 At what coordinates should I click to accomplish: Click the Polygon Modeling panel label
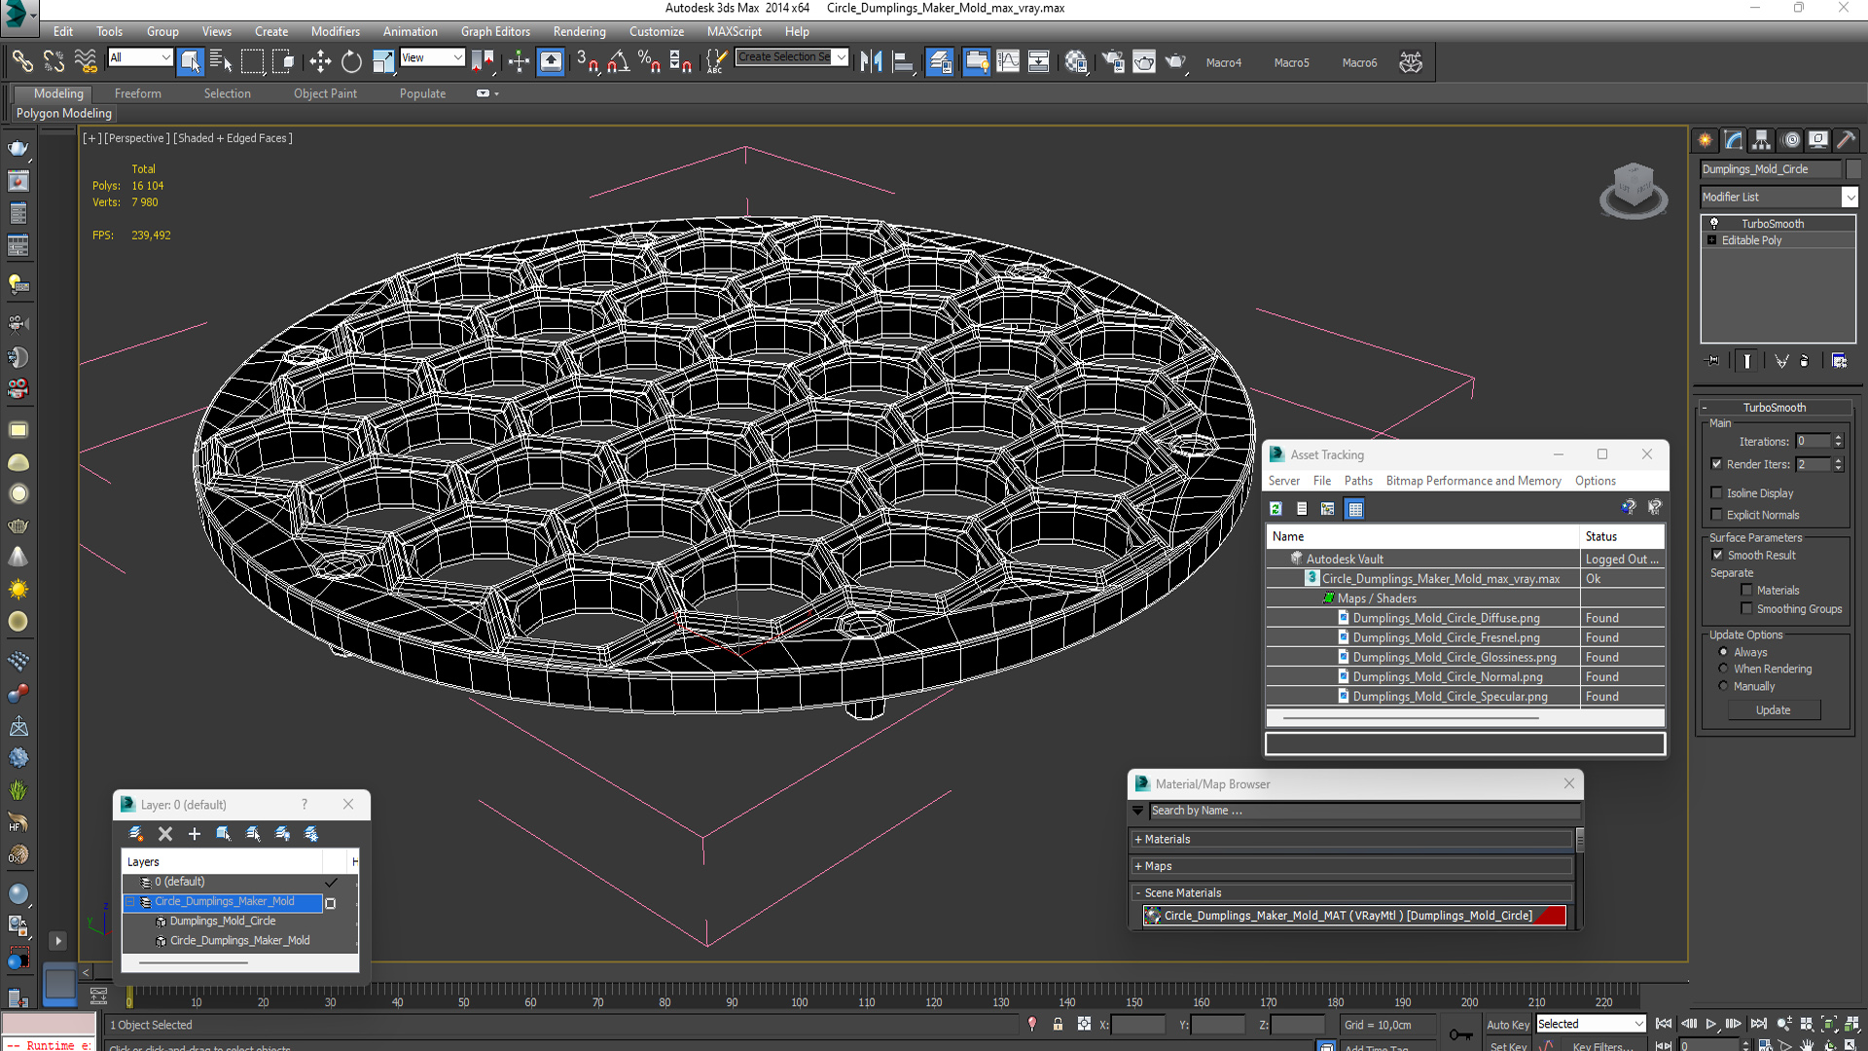pyautogui.click(x=64, y=113)
